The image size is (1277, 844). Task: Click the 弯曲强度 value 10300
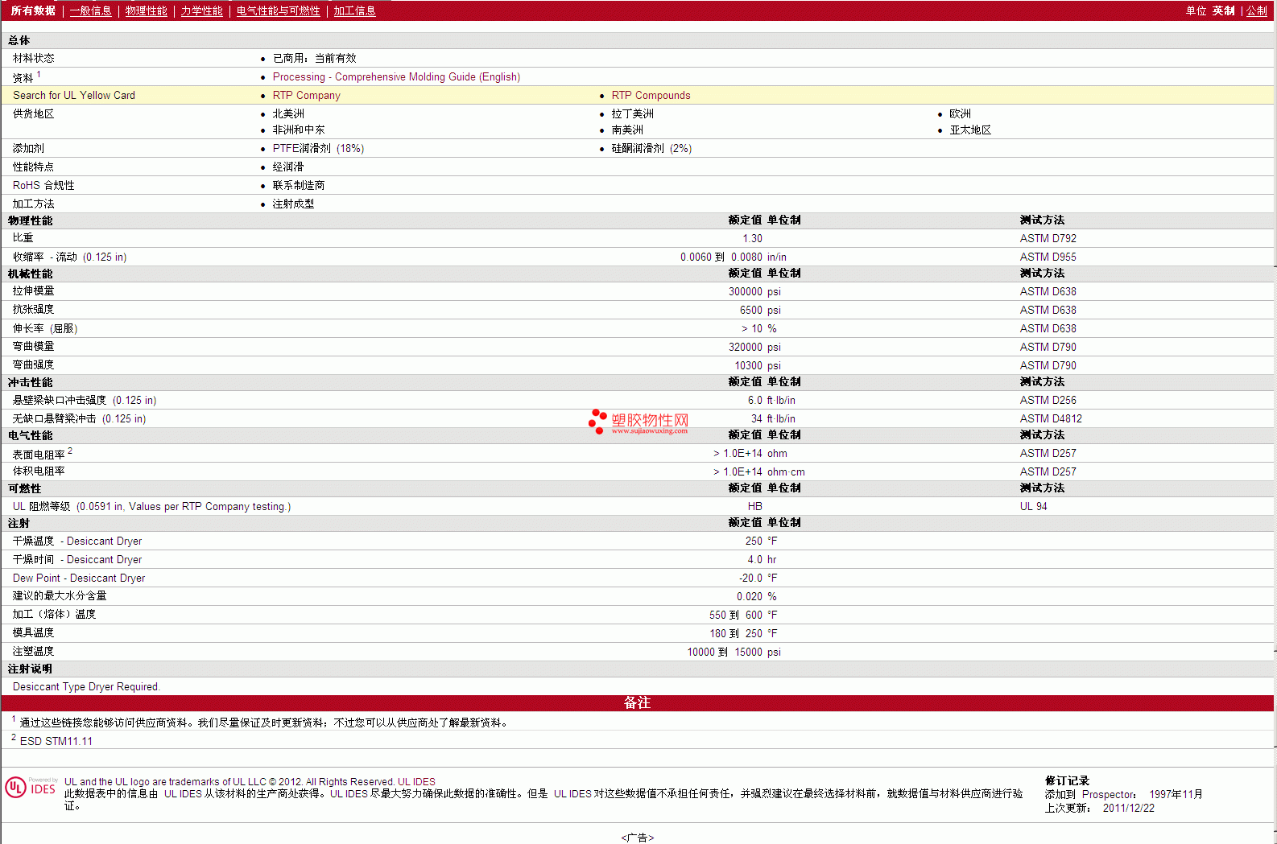point(748,366)
